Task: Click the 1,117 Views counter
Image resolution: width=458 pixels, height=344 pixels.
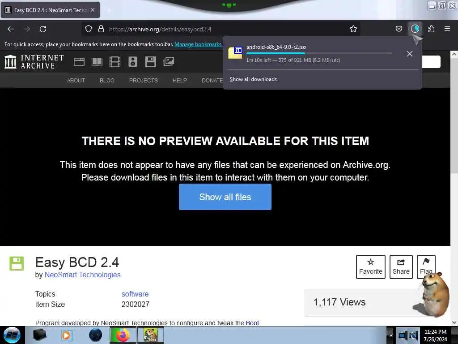Action: tap(339, 302)
